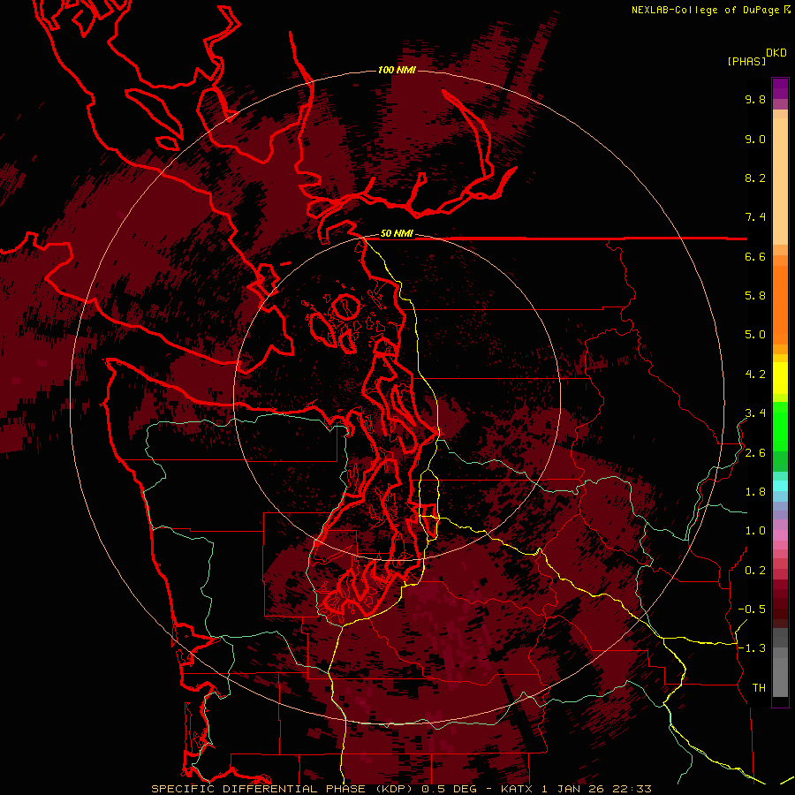Click the 9.8 value on the color scale
This screenshot has width=795, height=795.
(x=755, y=99)
